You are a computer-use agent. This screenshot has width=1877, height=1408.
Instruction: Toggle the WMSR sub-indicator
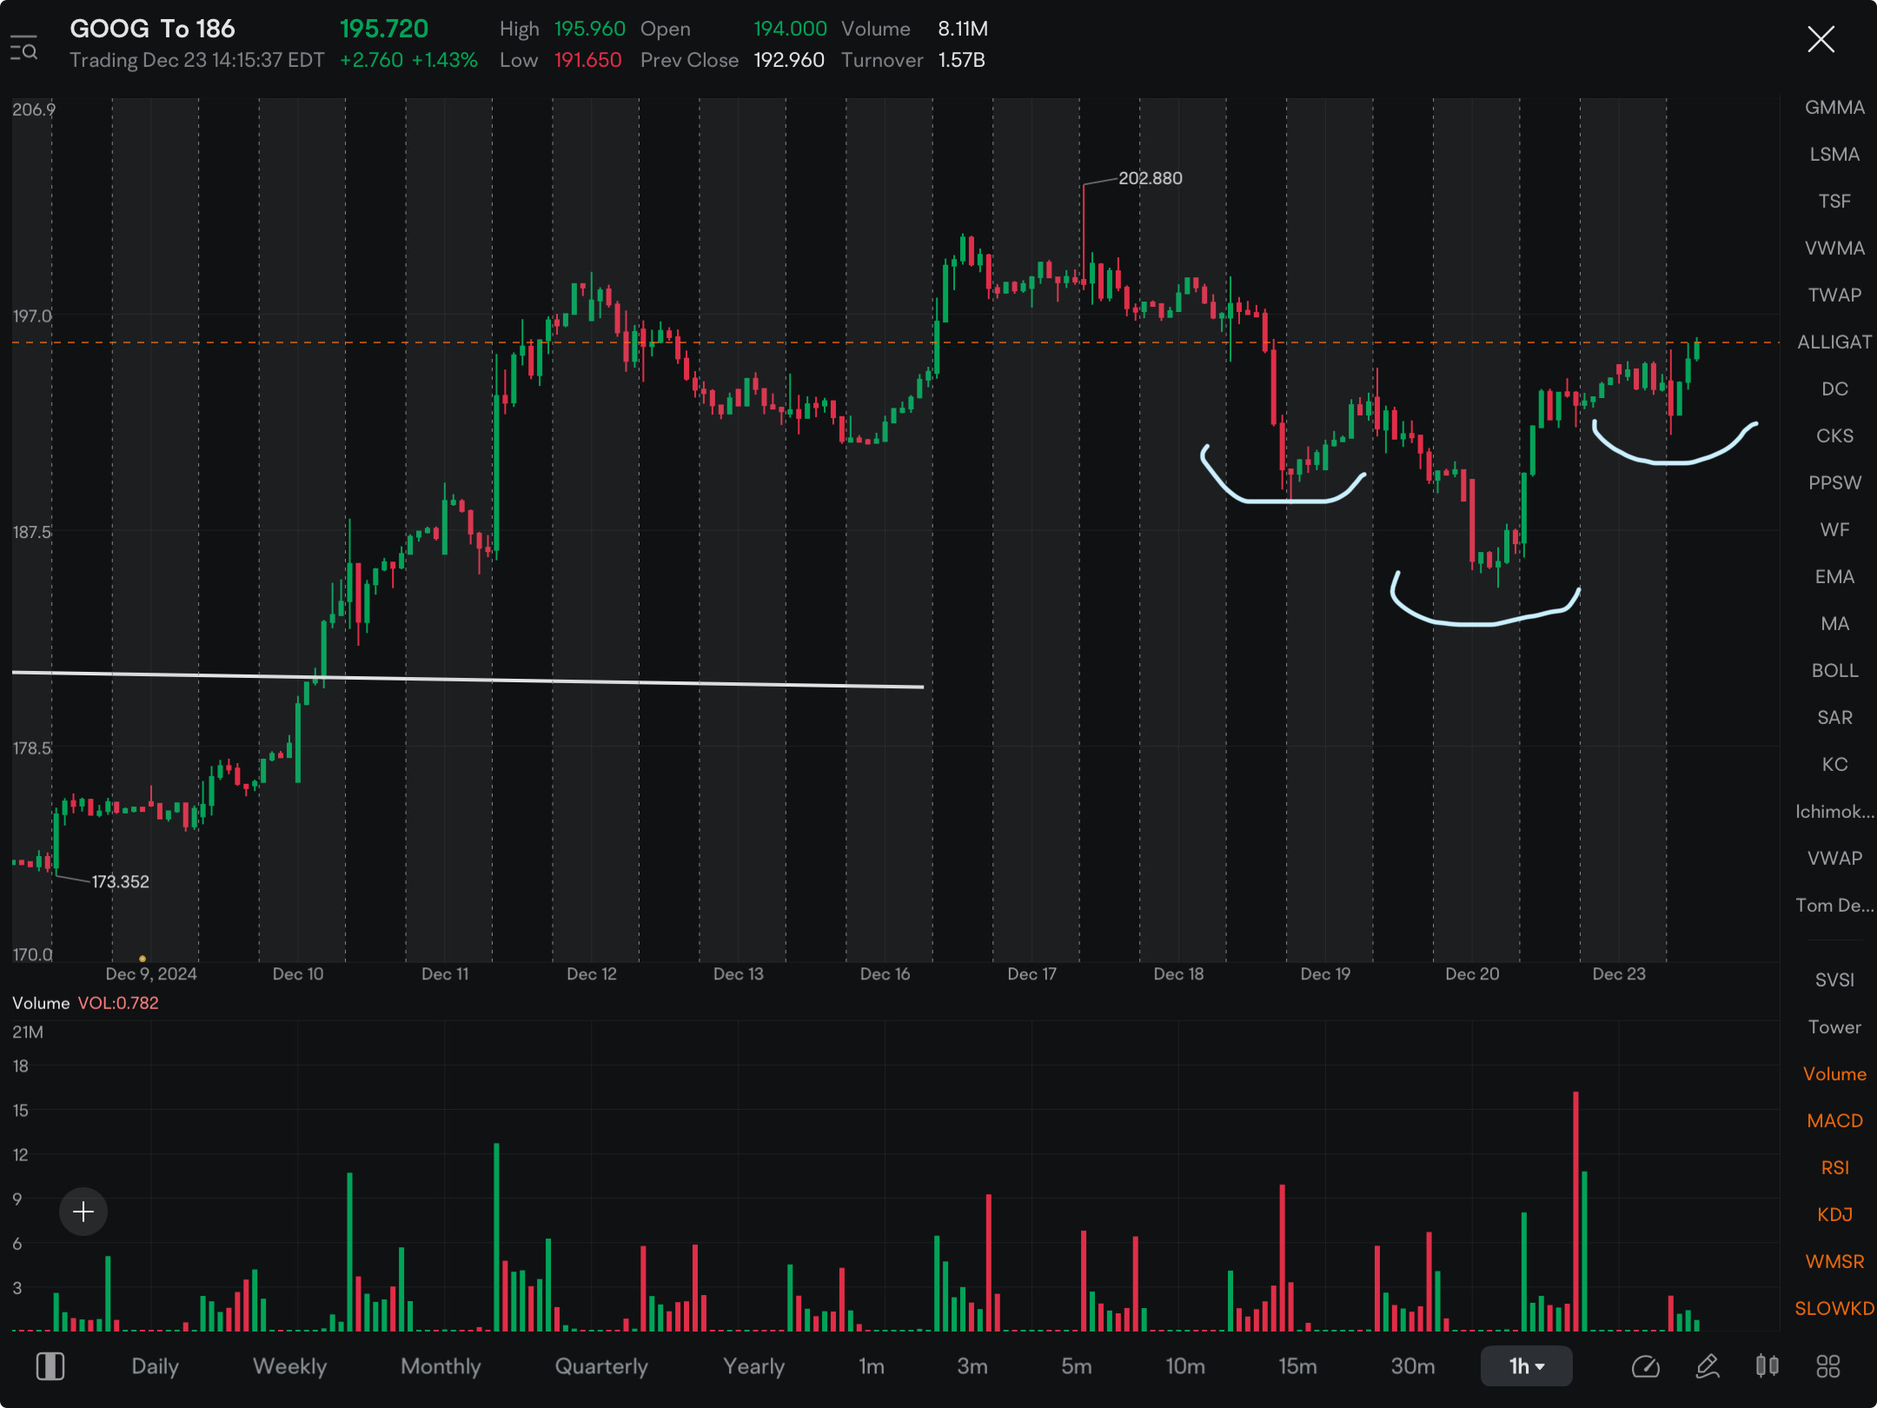pyautogui.click(x=1834, y=1262)
